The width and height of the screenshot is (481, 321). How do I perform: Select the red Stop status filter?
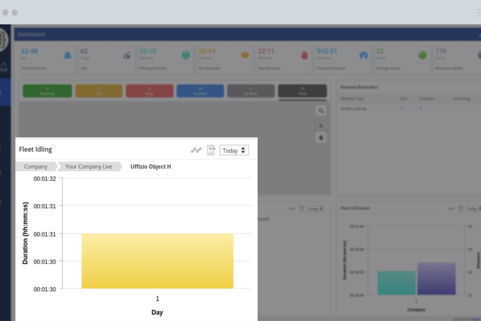coord(150,91)
